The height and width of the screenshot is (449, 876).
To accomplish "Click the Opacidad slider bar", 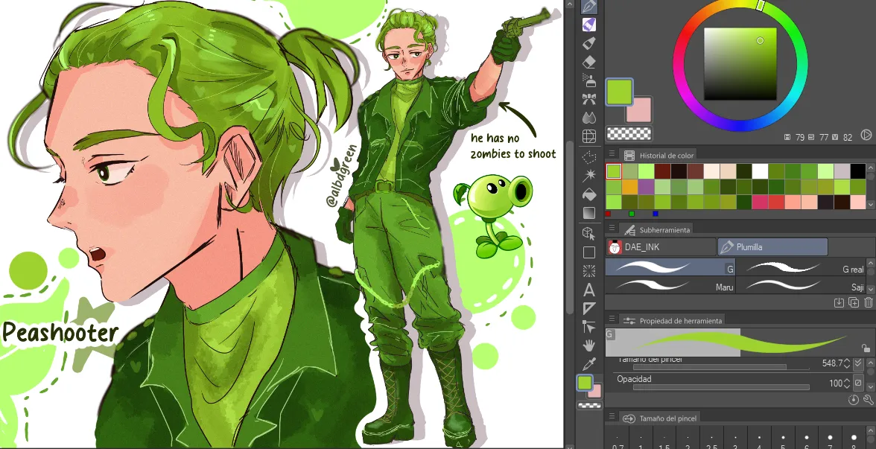I will point(721,387).
